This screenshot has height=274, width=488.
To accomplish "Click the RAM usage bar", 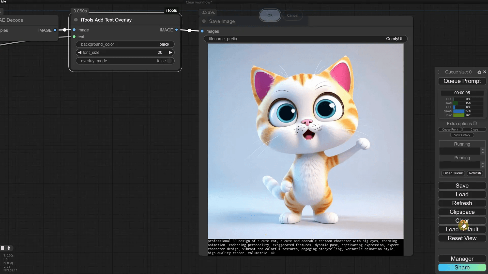I will [x=468, y=103].
